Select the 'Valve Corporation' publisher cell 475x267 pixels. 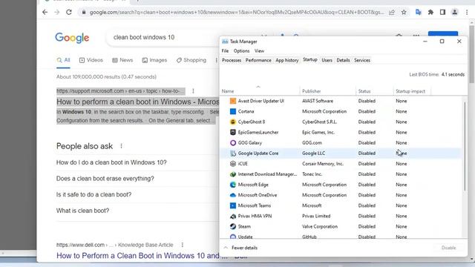click(320, 226)
